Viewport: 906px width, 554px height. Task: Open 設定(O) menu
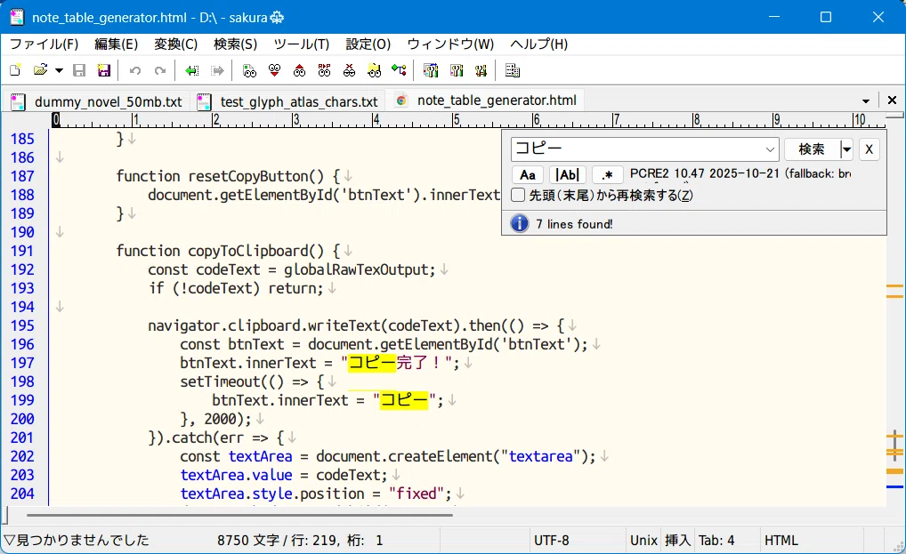pos(368,44)
